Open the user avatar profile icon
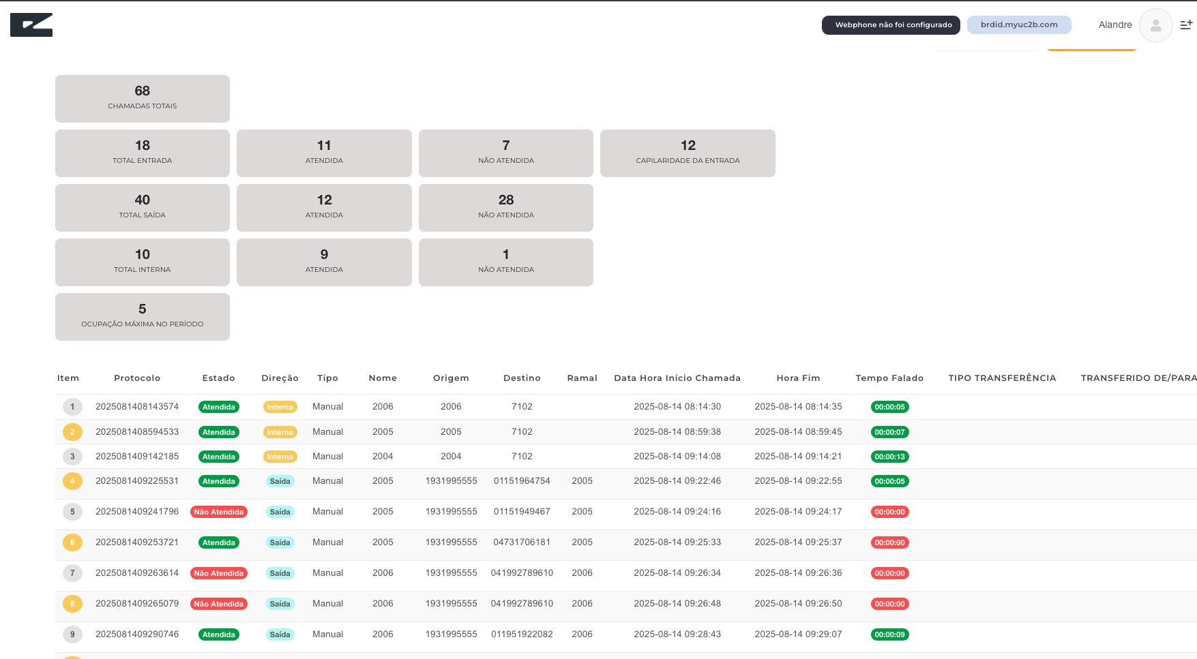Image resolution: width=1197 pixels, height=659 pixels. (x=1155, y=25)
